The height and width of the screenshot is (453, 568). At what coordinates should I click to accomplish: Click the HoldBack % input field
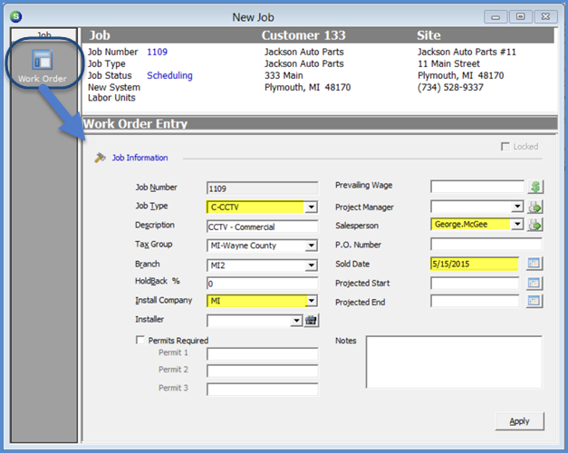pyautogui.click(x=263, y=284)
